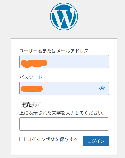Focus the username or email input field
This screenshot has width=125, height=158.
tap(64, 62)
